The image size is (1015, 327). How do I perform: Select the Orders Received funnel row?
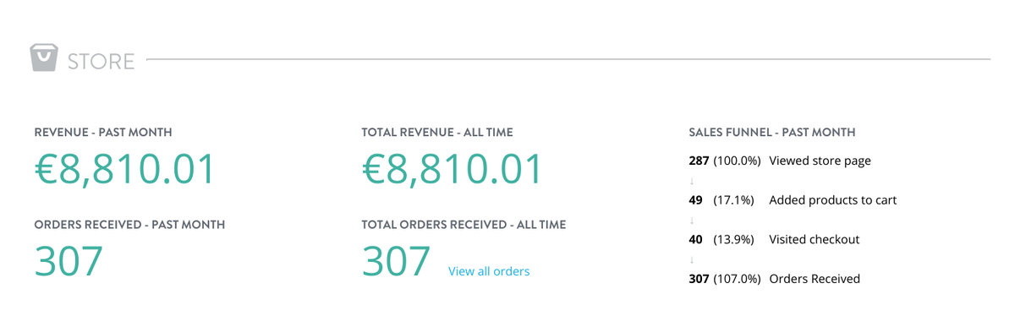coord(775,279)
